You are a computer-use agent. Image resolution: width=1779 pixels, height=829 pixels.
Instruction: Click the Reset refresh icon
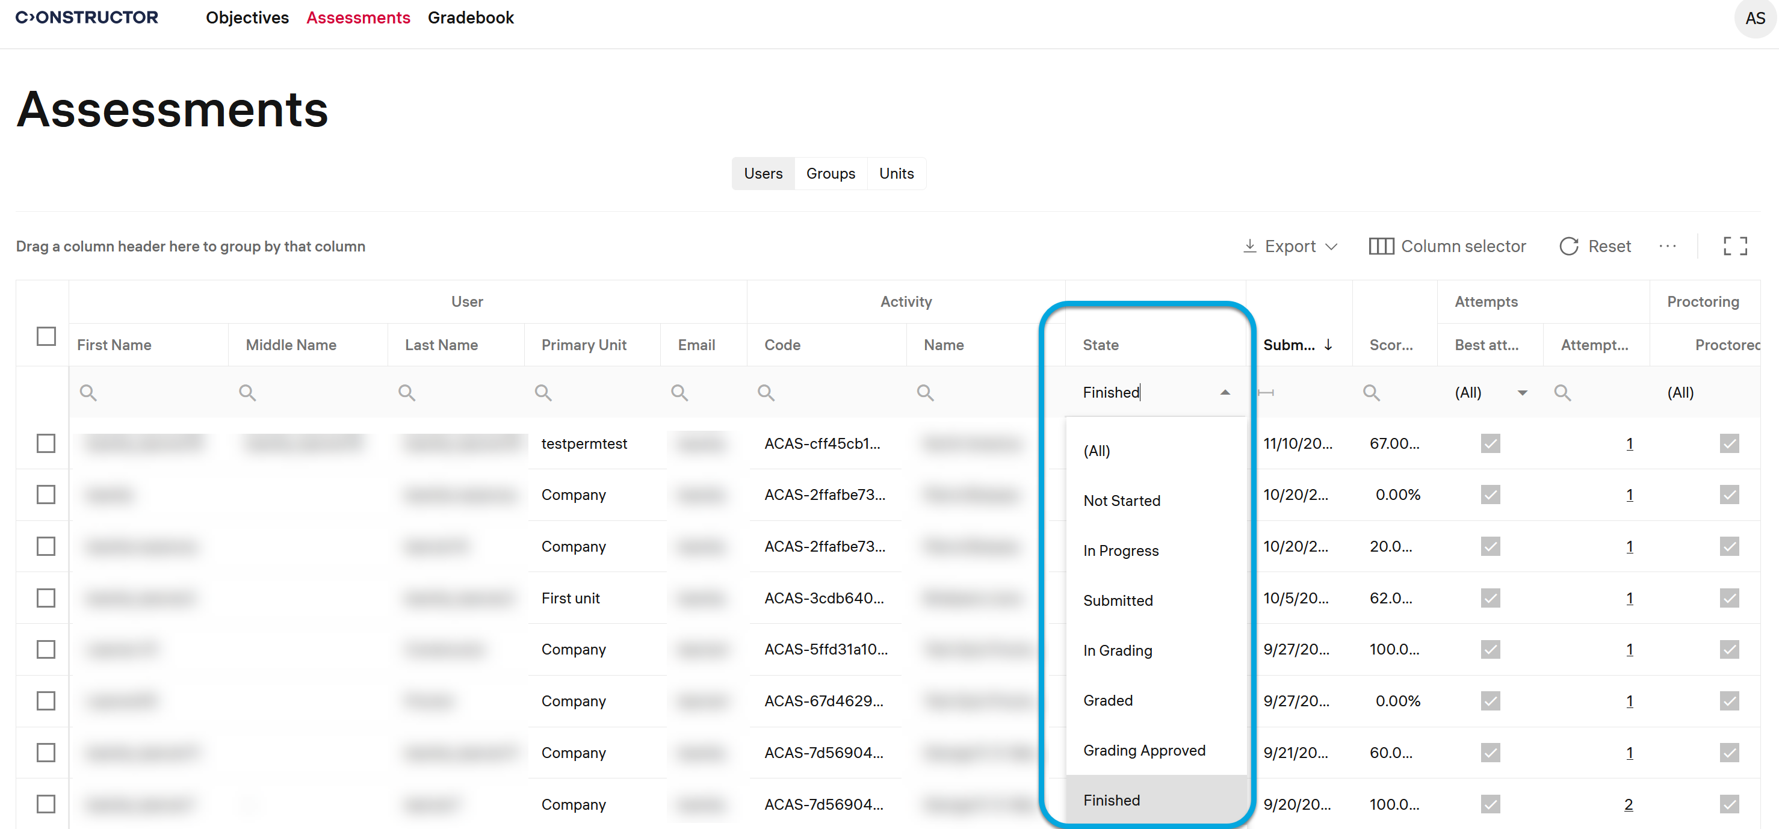coord(1568,247)
